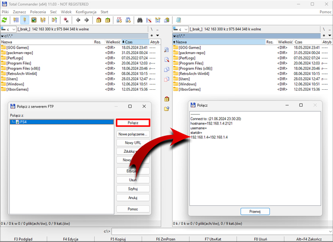Open FTP connect toolbar icon
The image size is (333, 242).
[119, 20]
